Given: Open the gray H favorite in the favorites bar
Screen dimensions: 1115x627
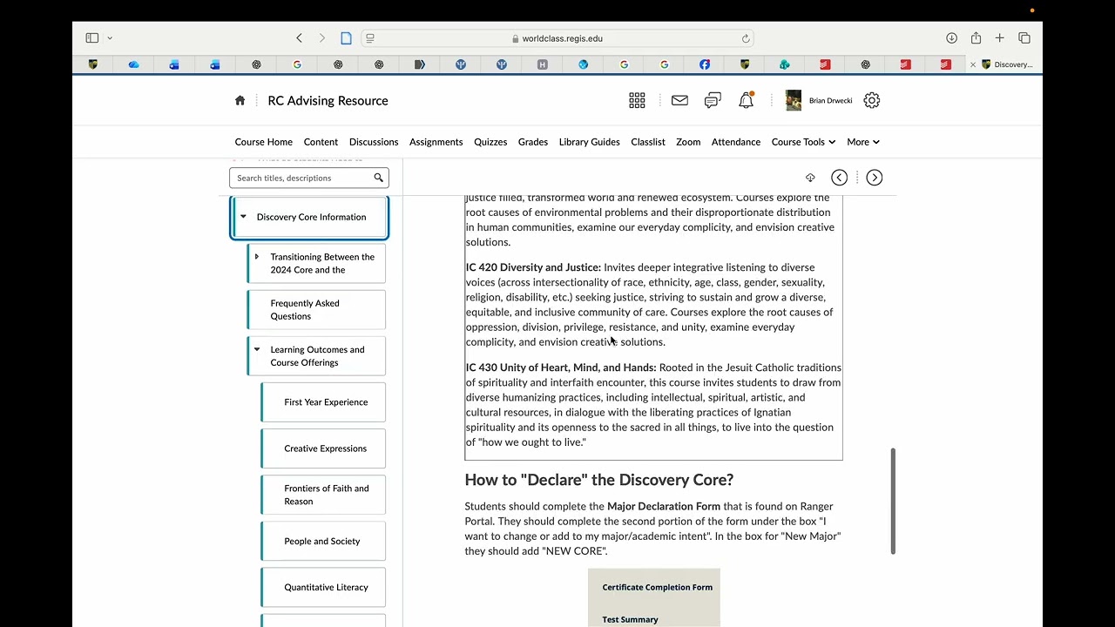Looking at the screenshot, I should (543, 64).
